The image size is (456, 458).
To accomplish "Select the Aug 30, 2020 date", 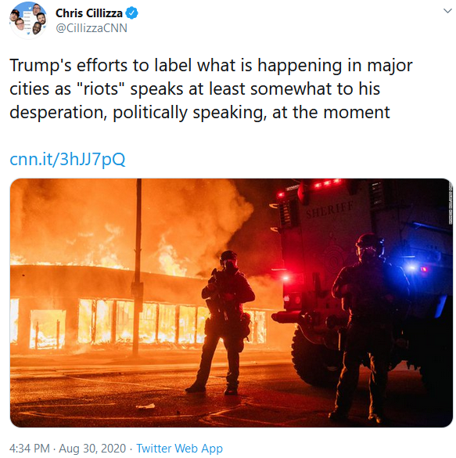I will (92, 448).
